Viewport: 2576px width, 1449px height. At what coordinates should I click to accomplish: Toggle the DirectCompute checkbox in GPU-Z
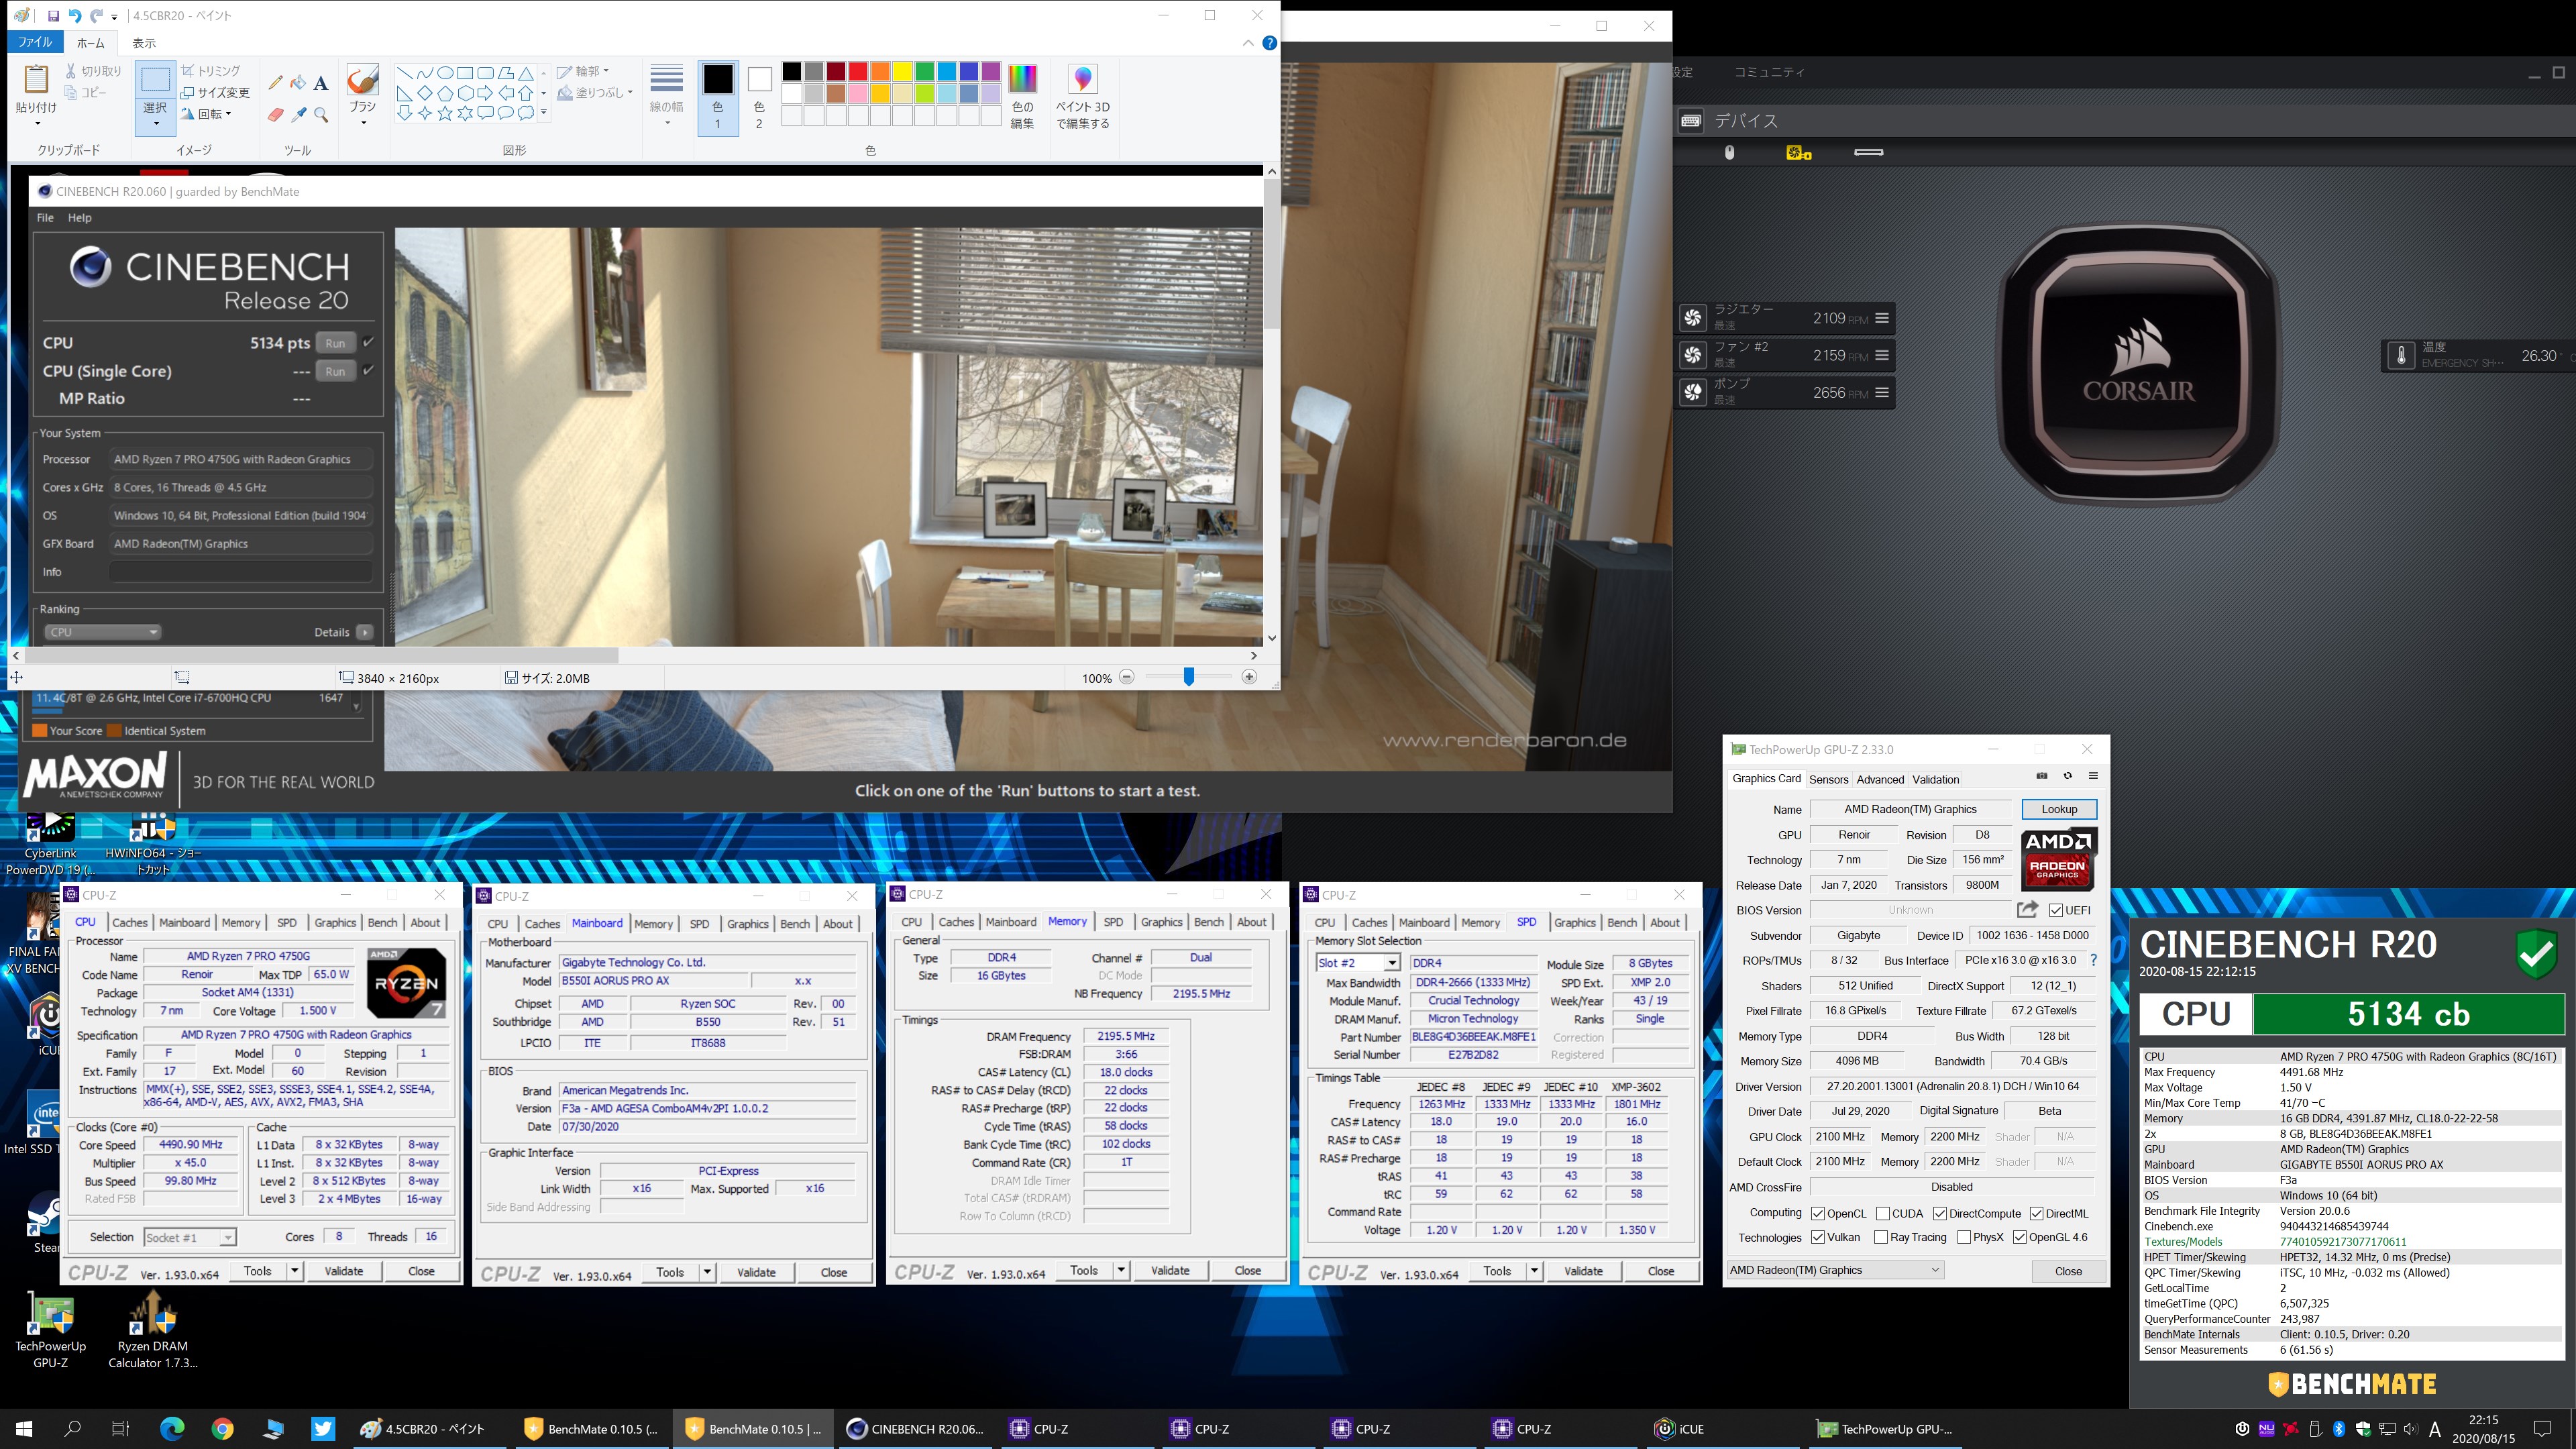coord(1940,1213)
